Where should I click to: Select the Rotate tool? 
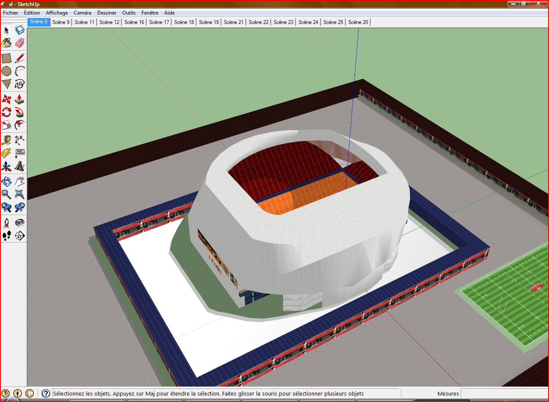pos(6,113)
